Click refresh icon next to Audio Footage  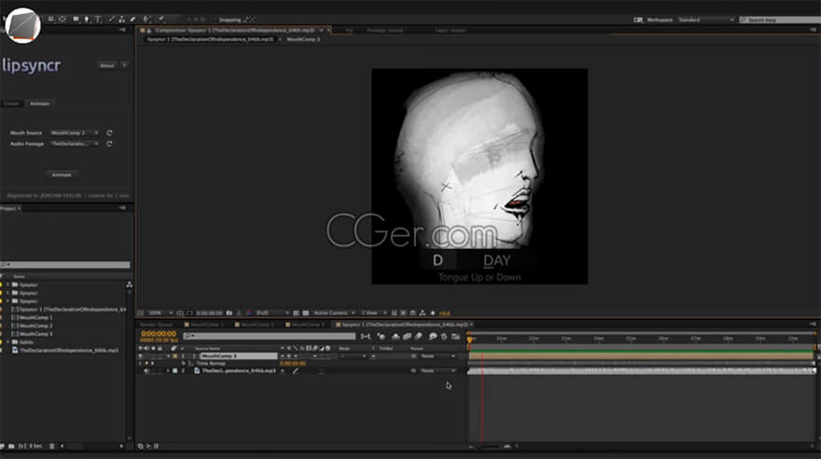(x=109, y=145)
